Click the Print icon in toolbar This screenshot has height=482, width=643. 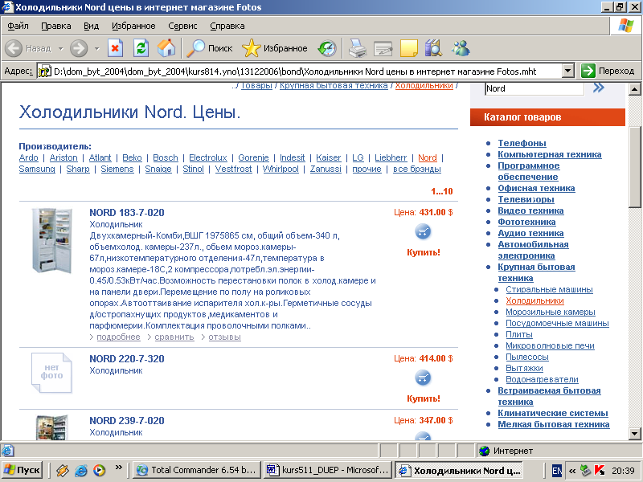pyautogui.click(x=357, y=48)
